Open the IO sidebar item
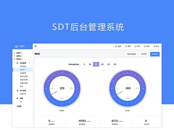 [x=21, y=102]
